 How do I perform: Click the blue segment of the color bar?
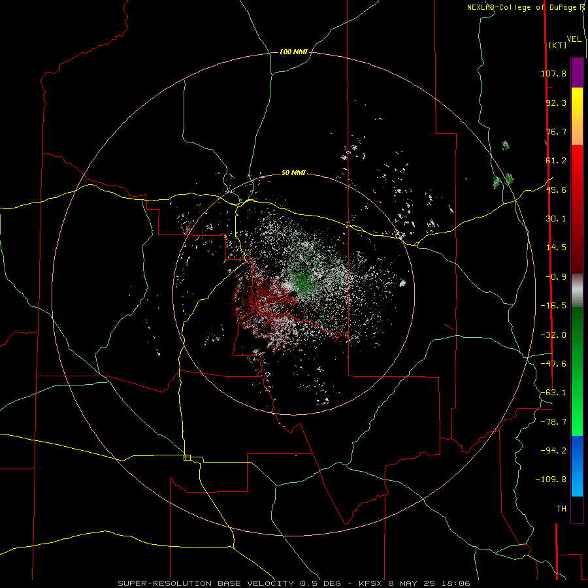point(577,466)
